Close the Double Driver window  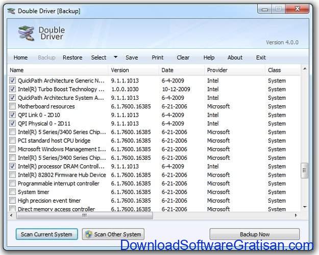297,9
